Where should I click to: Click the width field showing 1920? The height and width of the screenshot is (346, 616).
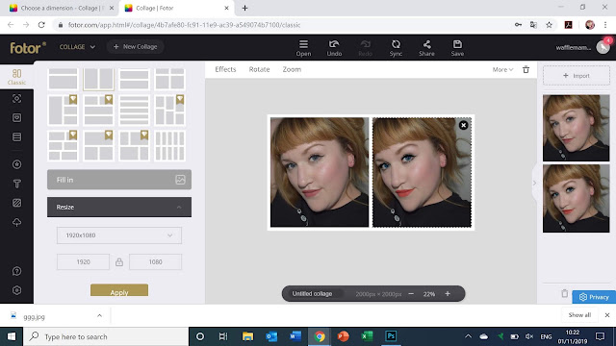(83, 262)
